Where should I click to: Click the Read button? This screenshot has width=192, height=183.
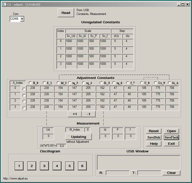coord(66,13)
